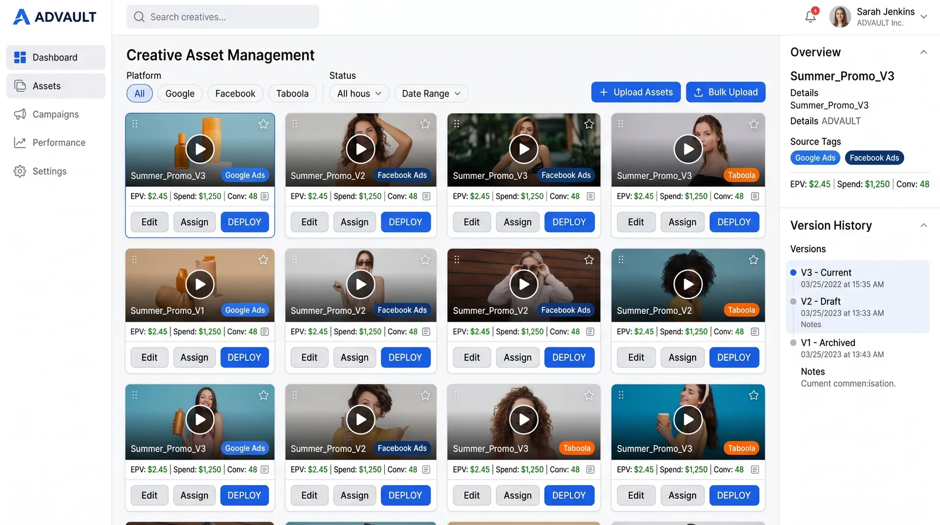Deploy the Summer_Promo_V1 Google Ads asset
Screen dimensions: 940x525
click(244, 357)
